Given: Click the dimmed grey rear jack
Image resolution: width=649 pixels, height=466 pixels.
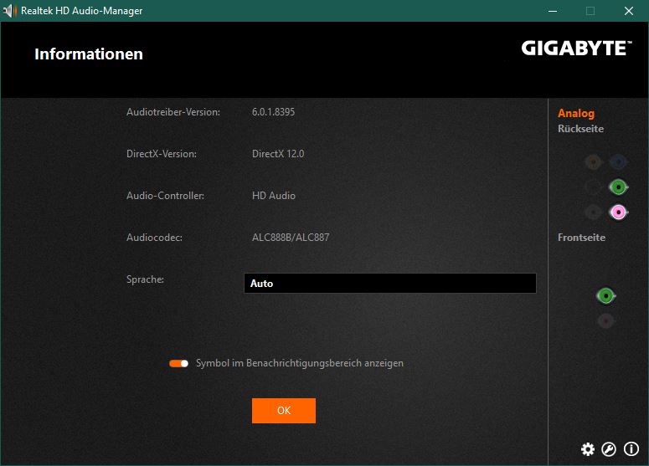Looking at the screenshot, I should [593, 213].
